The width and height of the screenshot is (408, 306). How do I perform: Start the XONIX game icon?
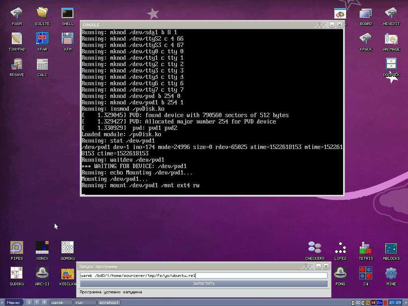coord(42,248)
